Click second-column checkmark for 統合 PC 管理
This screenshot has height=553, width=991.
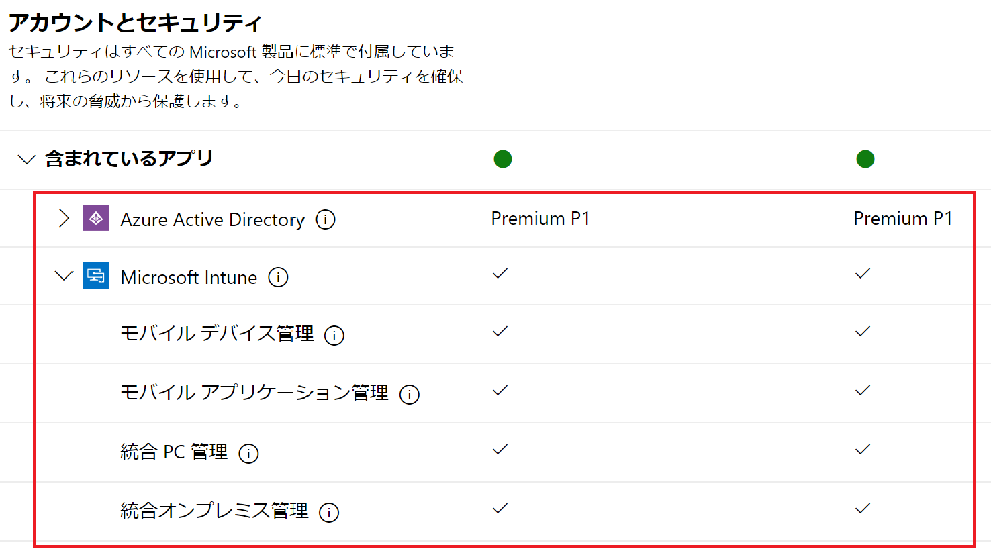[863, 450]
